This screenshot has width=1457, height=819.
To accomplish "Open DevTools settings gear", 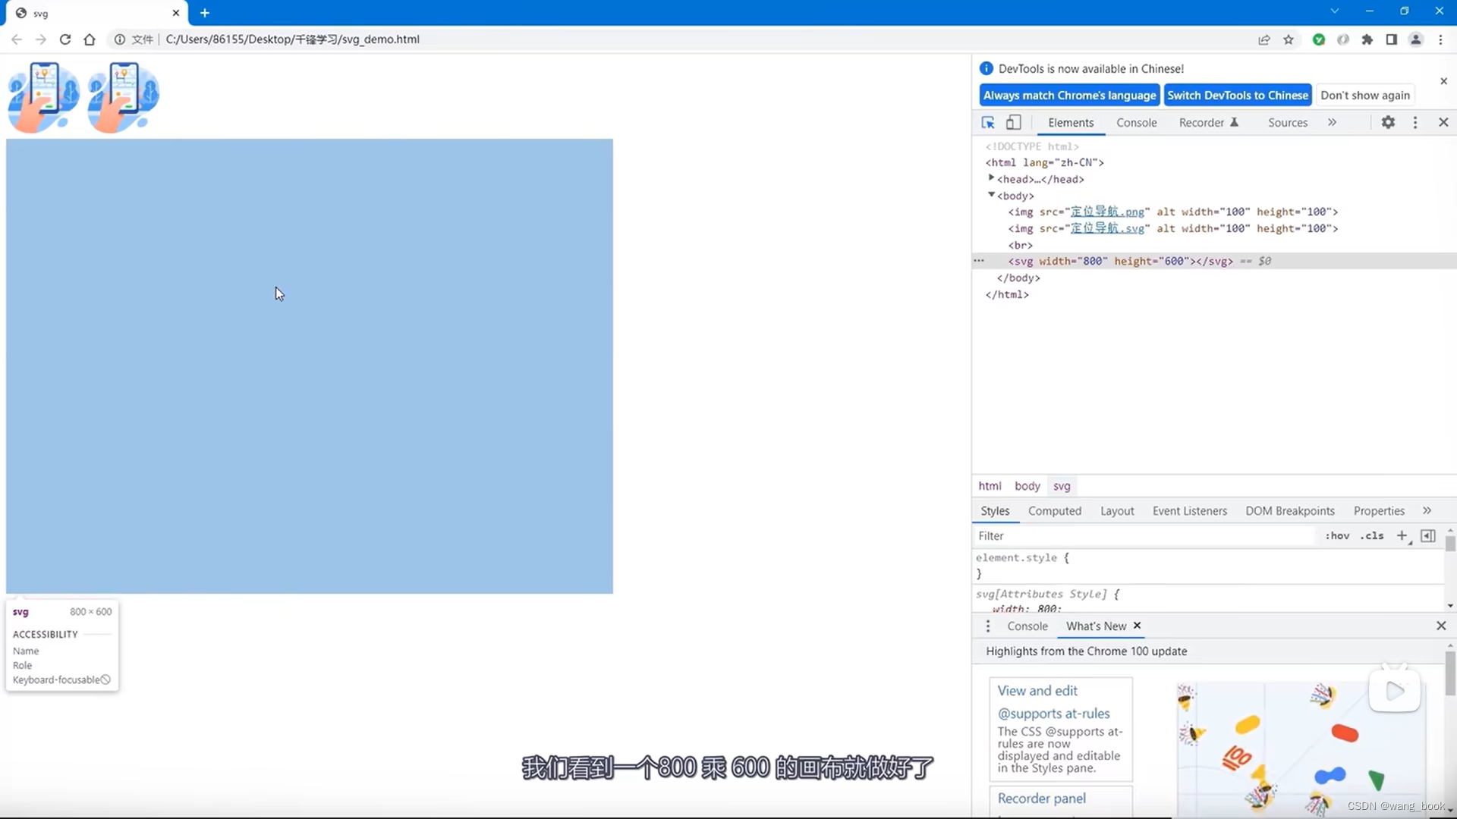I will [x=1388, y=122].
